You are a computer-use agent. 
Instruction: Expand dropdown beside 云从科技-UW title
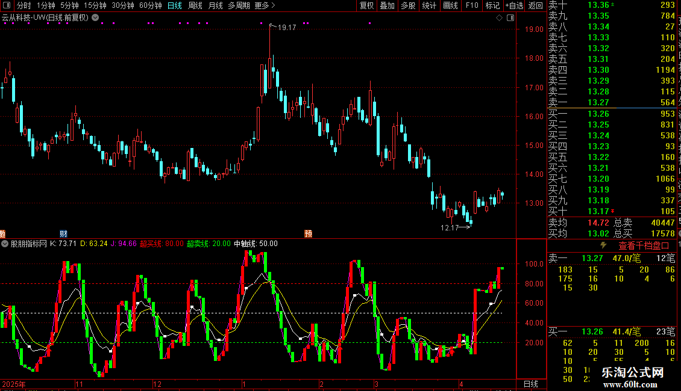(x=95, y=17)
